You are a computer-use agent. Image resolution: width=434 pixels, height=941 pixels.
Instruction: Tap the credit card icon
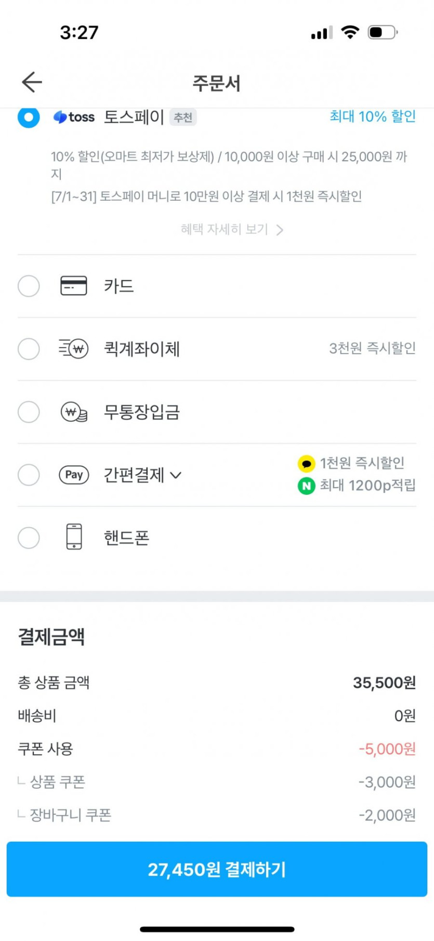tap(74, 286)
